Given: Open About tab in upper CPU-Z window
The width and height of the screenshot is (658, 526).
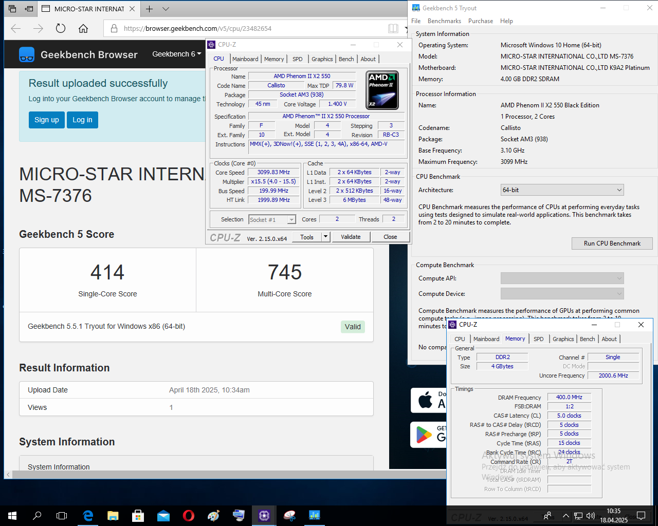Looking at the screenshot, I should pyautogui.click(x=368, y=59).
